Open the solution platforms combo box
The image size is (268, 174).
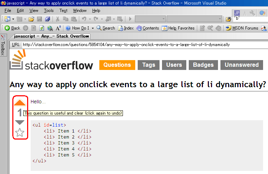click(194, 19)
